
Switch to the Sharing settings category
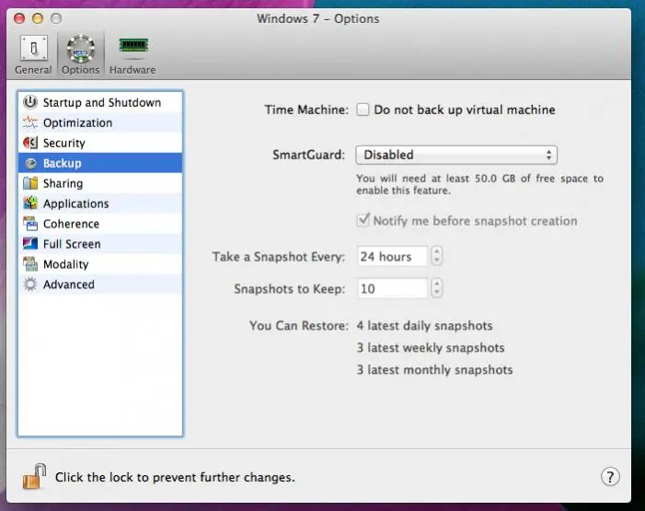coord(63,184)
